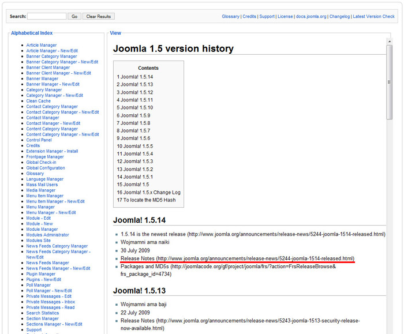
Task: Open Module Manager help entry
Action: (x=42, y=229)
